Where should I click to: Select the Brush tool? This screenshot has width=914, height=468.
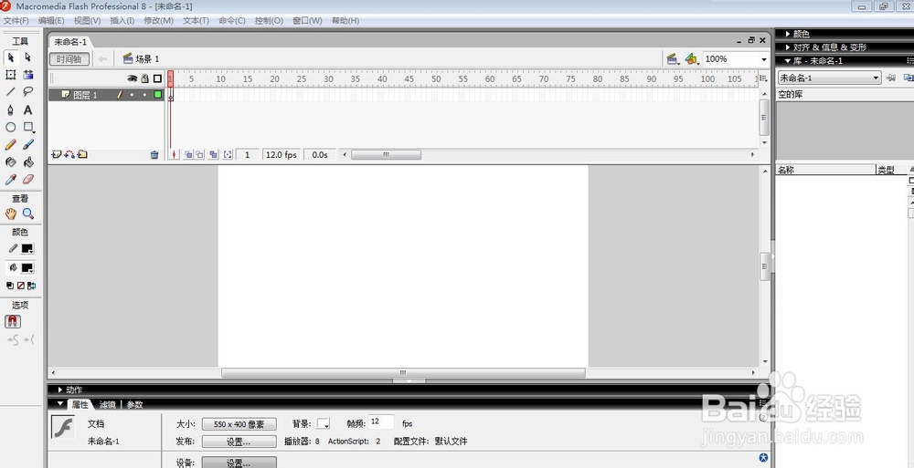coord(27,144)
